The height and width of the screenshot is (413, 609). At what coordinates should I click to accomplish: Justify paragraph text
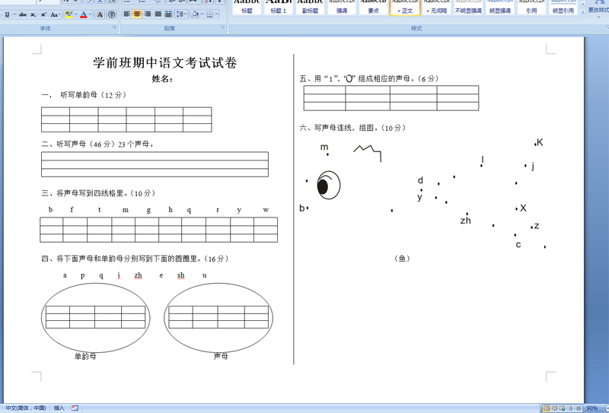tap(158, 14)
